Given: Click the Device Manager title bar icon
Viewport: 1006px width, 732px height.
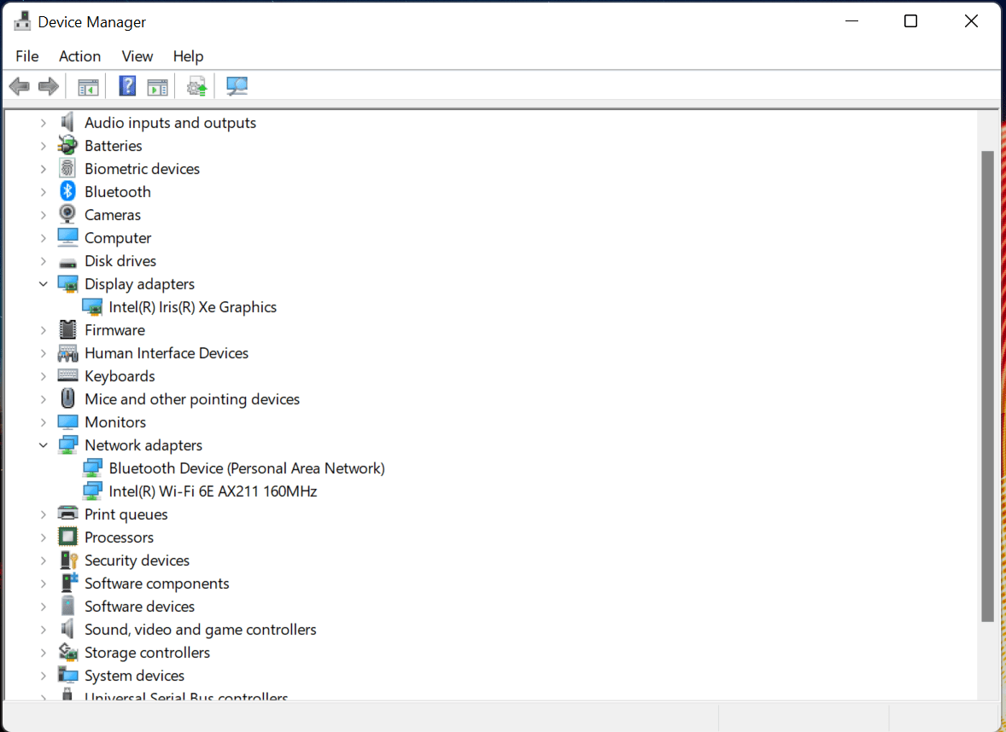Looking at the screenshot, I should coord(21,20).
